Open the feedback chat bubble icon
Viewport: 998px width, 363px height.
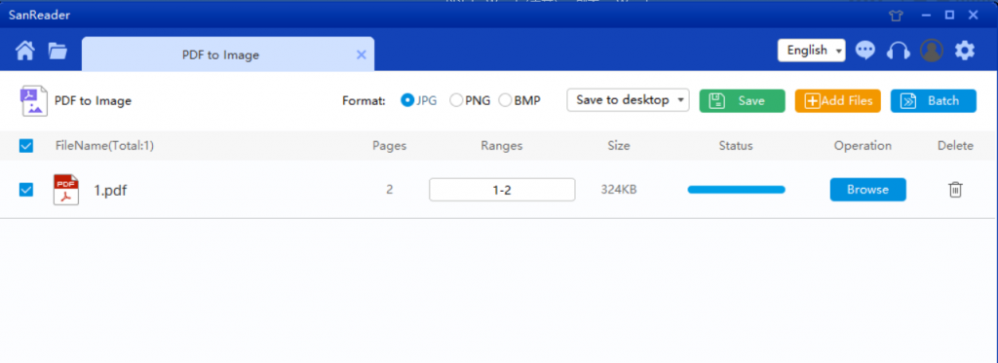point(865,51)
